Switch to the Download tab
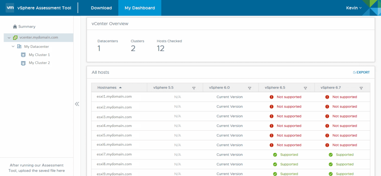Image resolution: width=381 pixels, height=176 pixels. pyautogui.click(x=101, y=8)
